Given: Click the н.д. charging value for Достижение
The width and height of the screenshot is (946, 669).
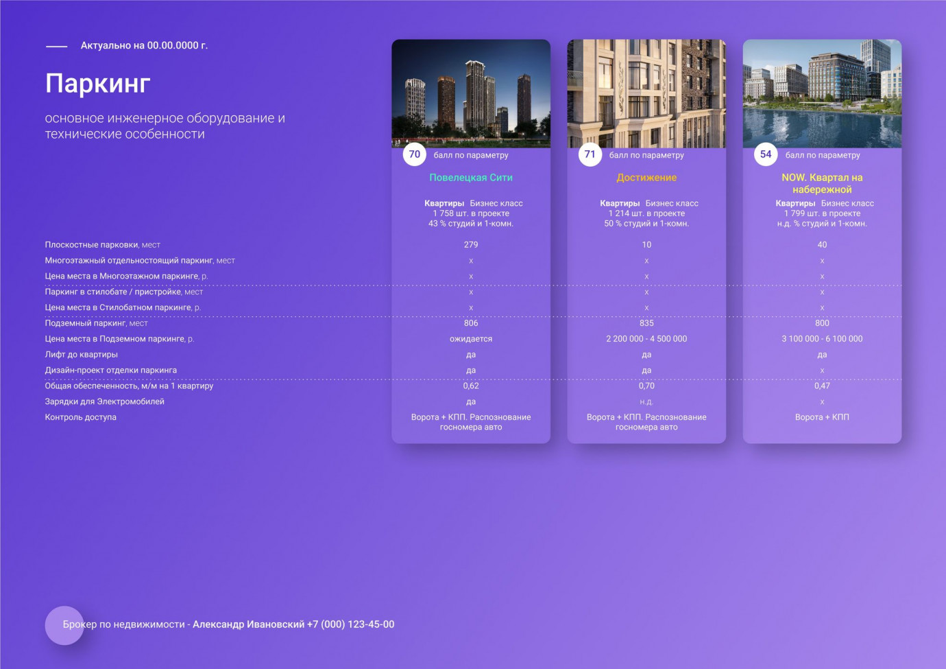Looking at the screenshot, I should (x=646, y=402).
